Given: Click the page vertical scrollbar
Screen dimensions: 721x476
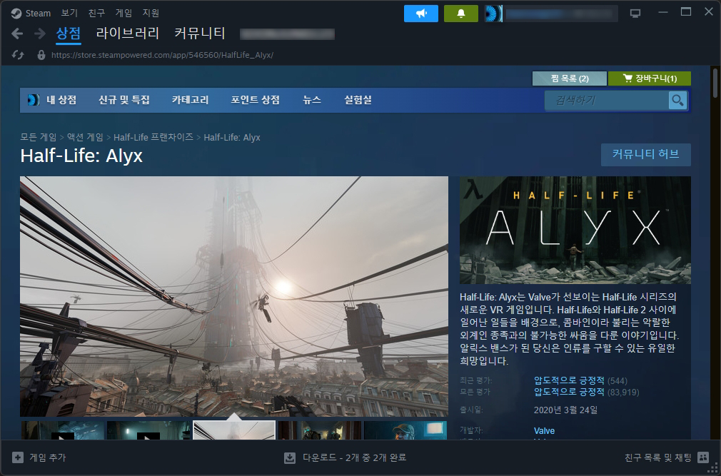Looking at the screenshot, I should click(x=715, y=83).
